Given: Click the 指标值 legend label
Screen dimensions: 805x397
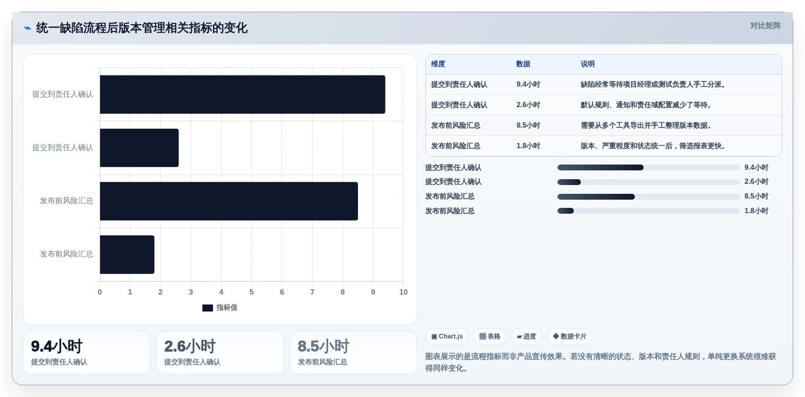Looking at the screenshot, I should [x=227, y=307].
